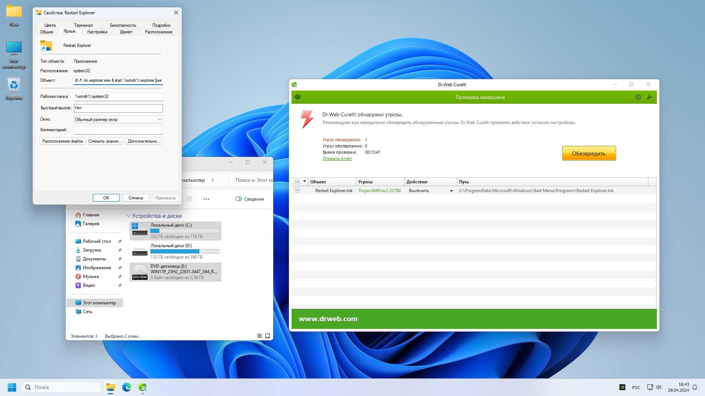Click the three-dots more options in Explorer
The height and width of the screenshot is (396, 705).
pos(206,199)
